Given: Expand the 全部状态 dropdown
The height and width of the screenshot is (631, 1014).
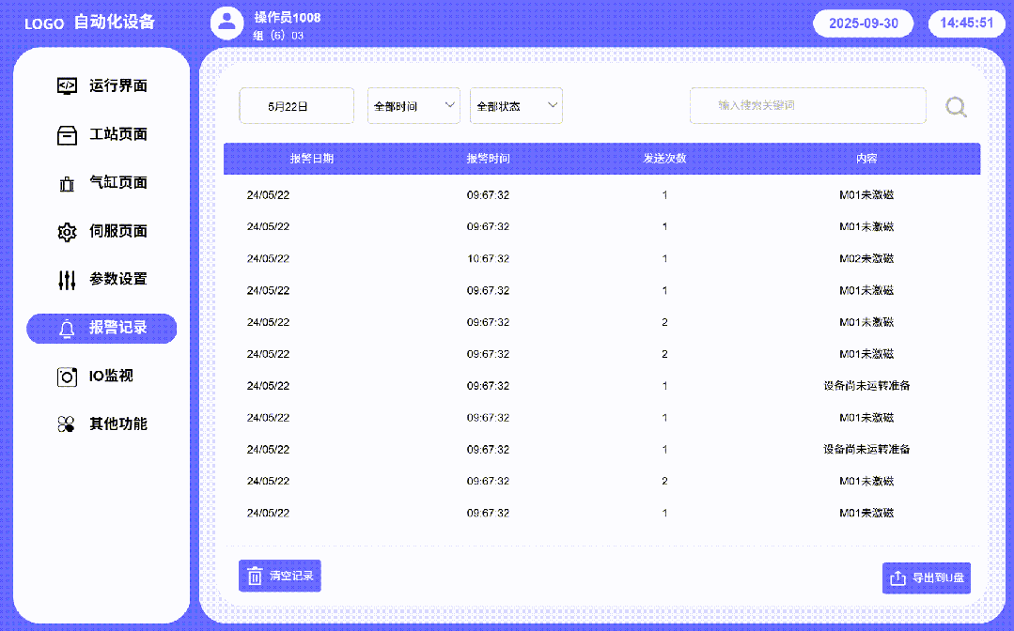Looking at the screenshot, I should click(516, 105).
